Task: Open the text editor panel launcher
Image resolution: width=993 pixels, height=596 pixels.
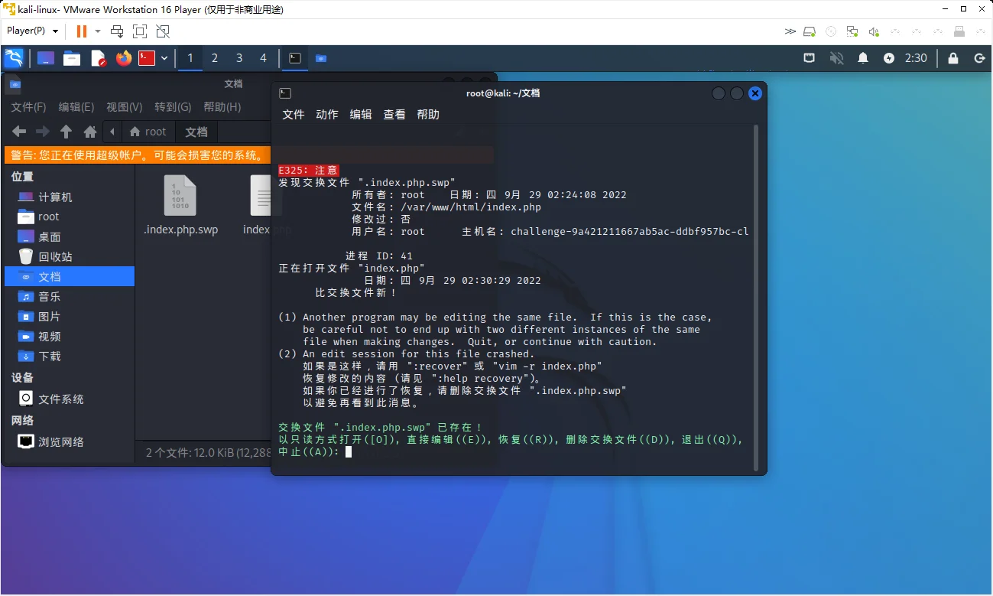Action: [x=98, y=58]
